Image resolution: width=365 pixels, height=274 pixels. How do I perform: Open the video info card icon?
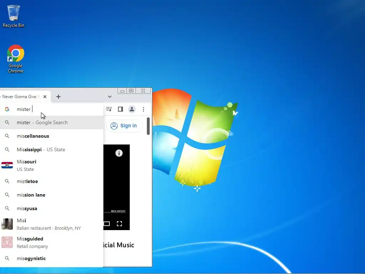[x=119, y=153]
